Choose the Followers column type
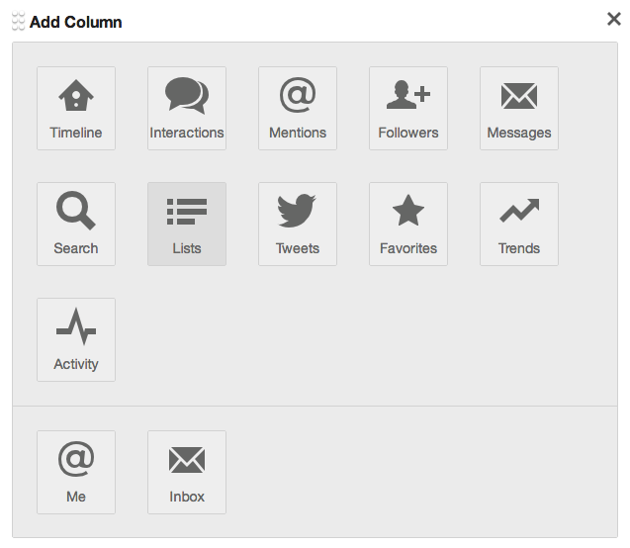 408,109
